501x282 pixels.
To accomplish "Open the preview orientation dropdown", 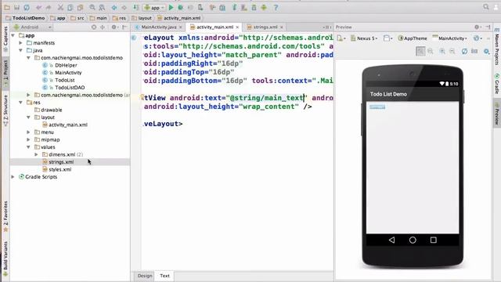I will click(x=388, y=38).
